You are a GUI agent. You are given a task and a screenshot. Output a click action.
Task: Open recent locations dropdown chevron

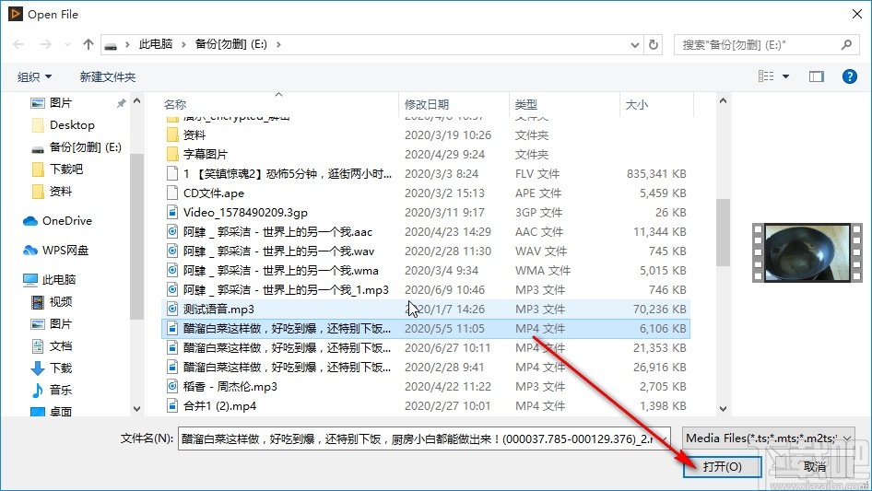click(67, 44)
